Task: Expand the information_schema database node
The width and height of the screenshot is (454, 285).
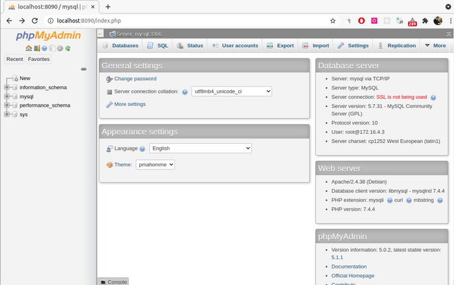Action: pyautogui.click(x=7, y=87)
